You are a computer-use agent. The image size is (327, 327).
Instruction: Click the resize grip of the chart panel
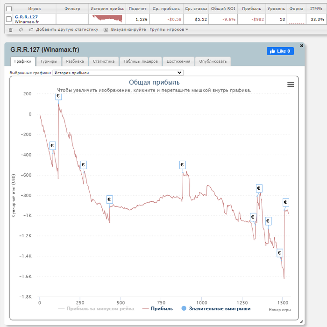(x=301, y=321)
